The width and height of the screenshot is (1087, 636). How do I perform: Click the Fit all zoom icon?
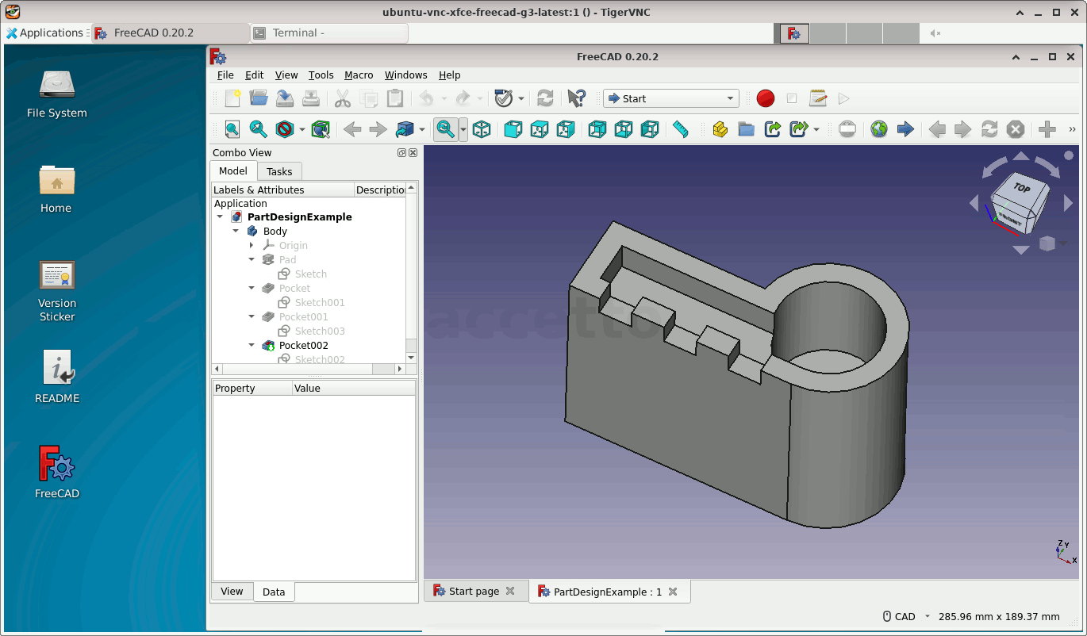click(232, 129)
